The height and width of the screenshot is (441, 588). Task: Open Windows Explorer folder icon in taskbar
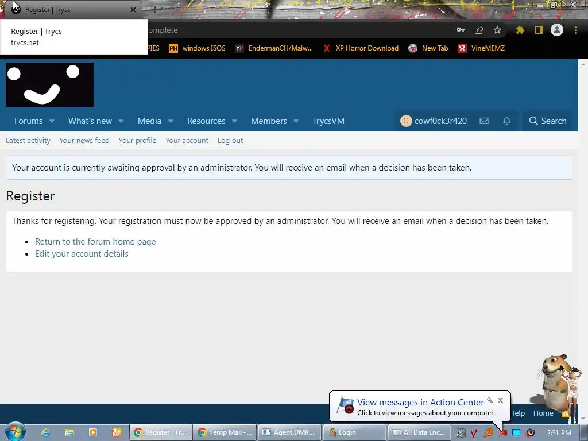pos(69,432)
